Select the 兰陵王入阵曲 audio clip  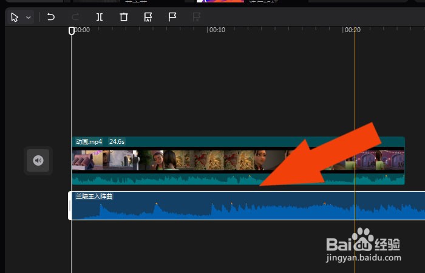pyautogui.click(x=246, y=206)
